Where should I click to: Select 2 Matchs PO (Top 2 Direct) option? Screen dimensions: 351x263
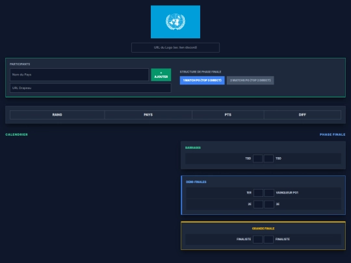coord(250,81)
